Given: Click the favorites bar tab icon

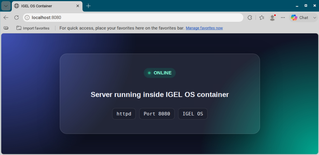Looking at the screenshot, I should click(x=6, y=28).
